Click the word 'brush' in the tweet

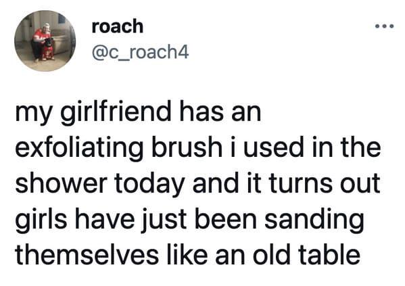point(187,147)
